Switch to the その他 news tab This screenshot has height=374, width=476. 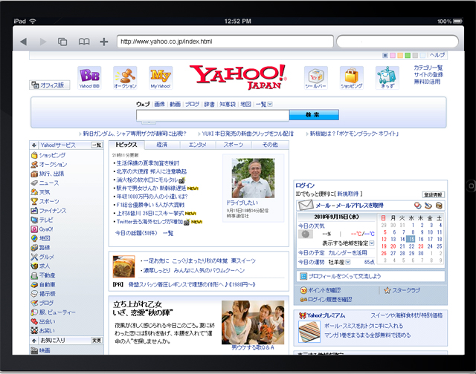(270, 145)
